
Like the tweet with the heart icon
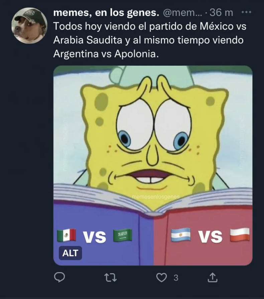pyautogui.click(x=161, y=278)
